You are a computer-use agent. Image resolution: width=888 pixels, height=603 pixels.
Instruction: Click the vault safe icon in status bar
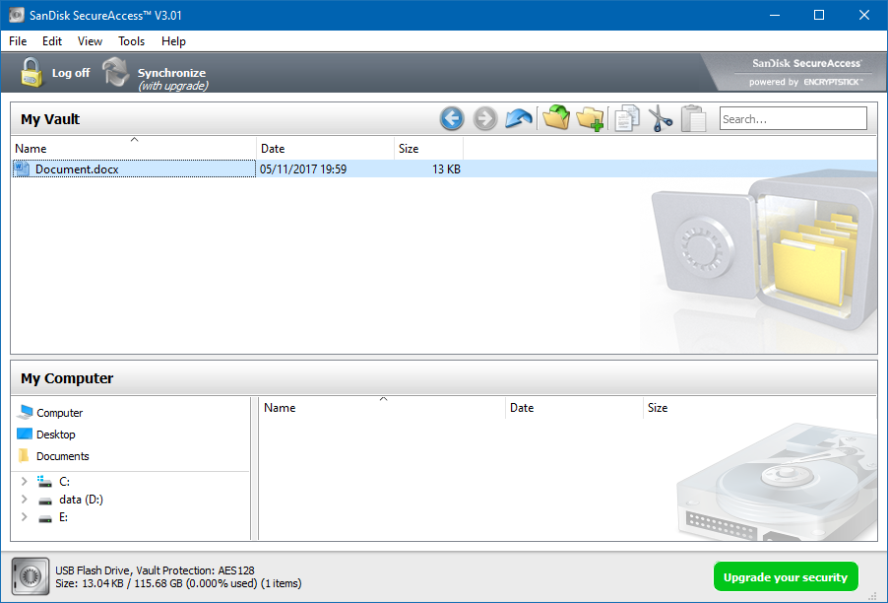(x=31, y=576)
